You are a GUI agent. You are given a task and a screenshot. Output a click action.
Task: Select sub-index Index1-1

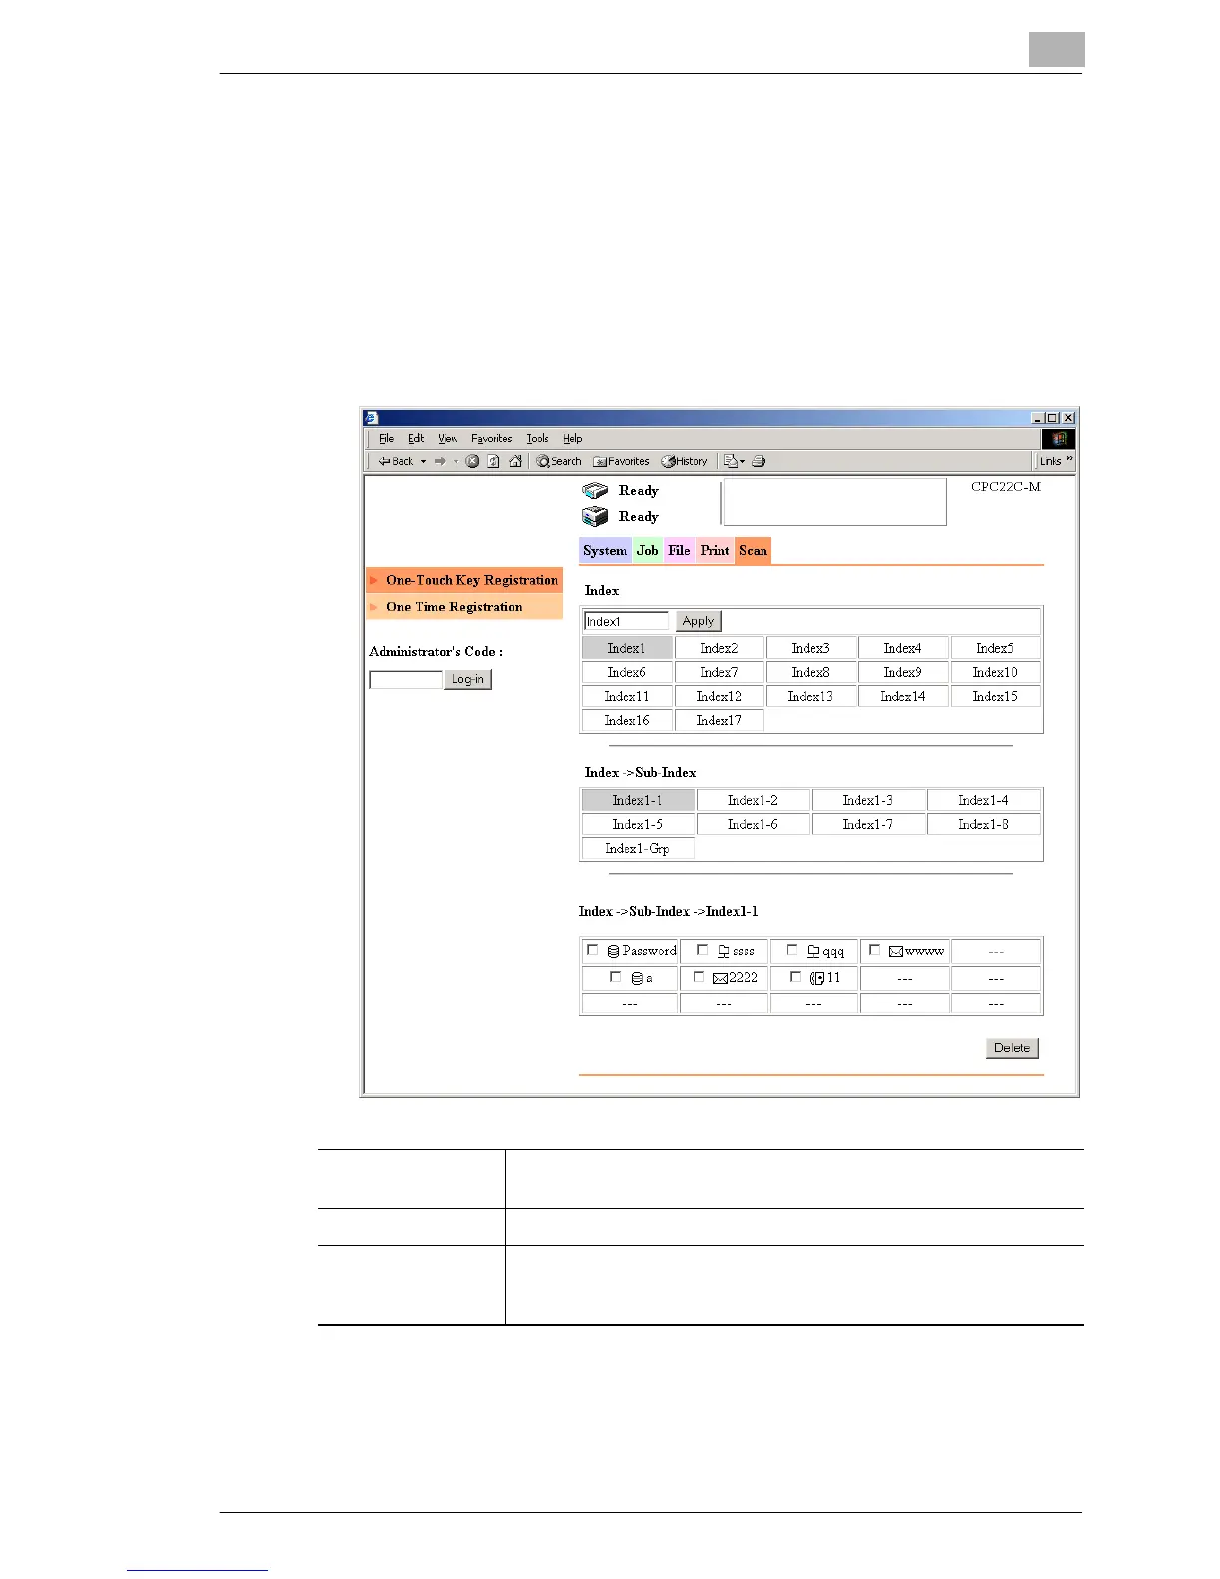(x=637, y=800)
